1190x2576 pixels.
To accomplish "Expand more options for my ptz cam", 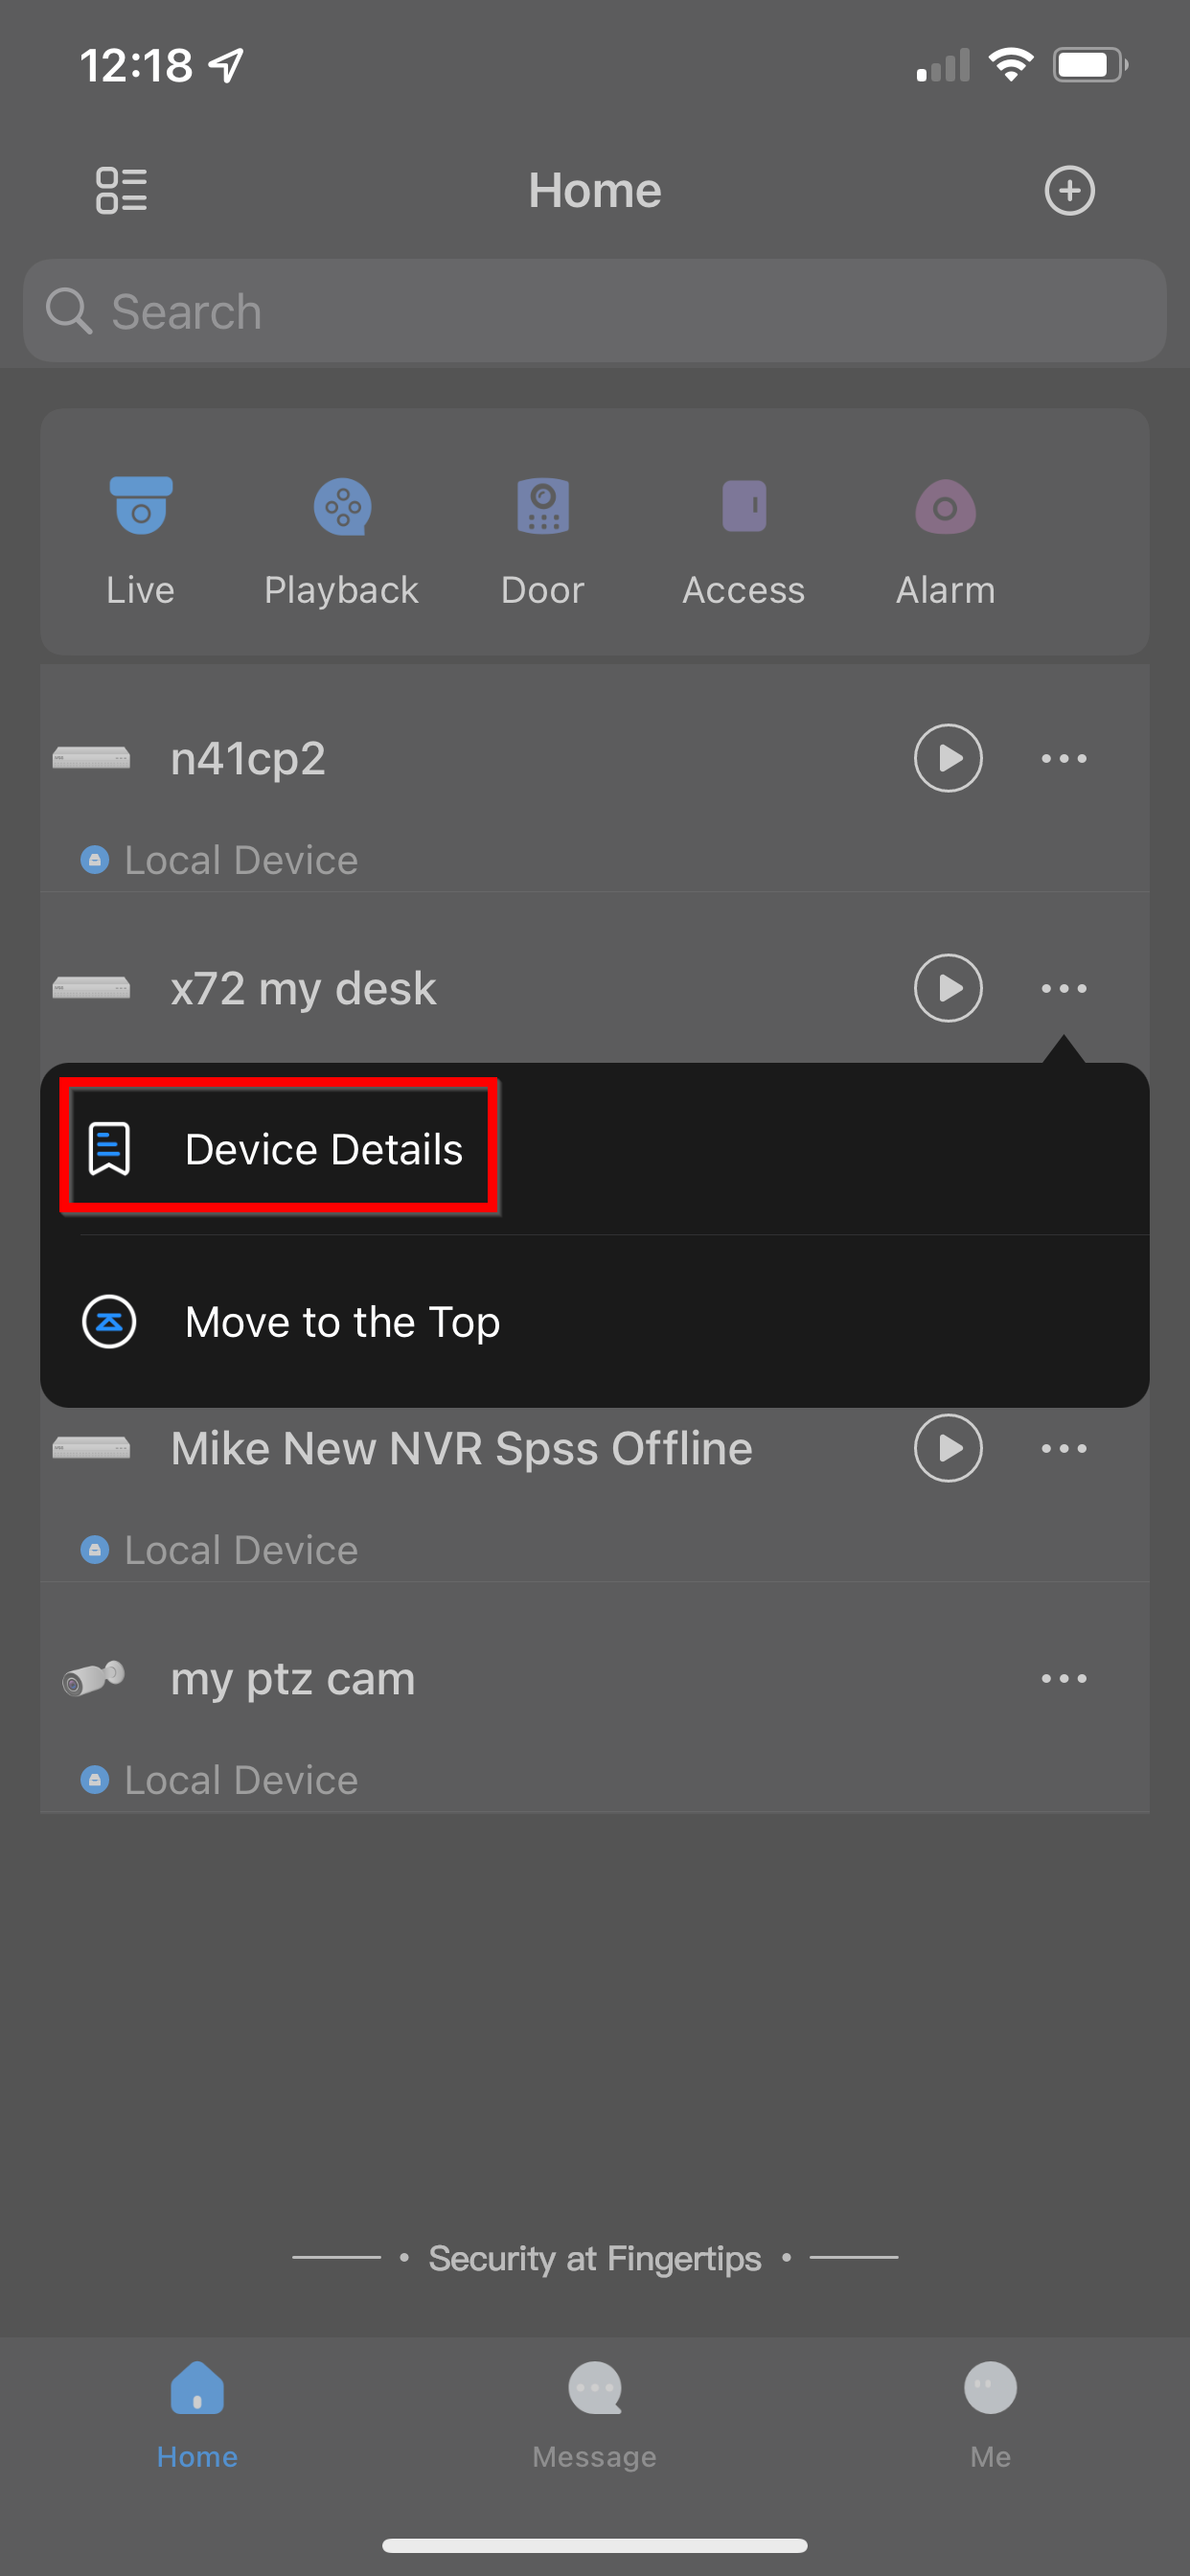I will pos(1063,1678).
